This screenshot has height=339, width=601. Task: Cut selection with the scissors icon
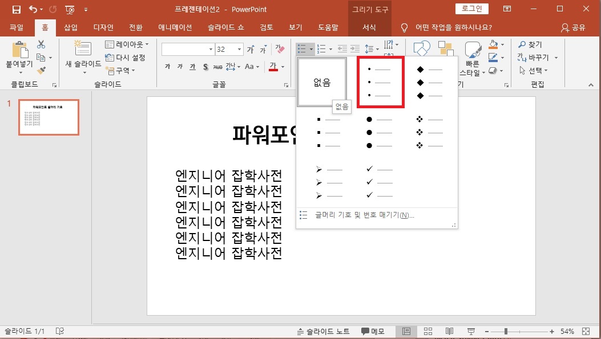tap(41, 44)
